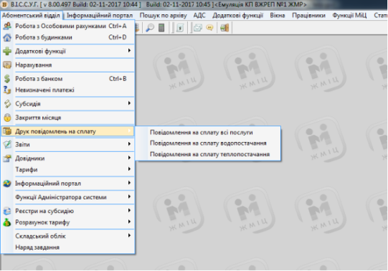Click the magnifier search icon in toolbar
The height and width of the screenshot is (271, 388).
(x=150, y=28)
